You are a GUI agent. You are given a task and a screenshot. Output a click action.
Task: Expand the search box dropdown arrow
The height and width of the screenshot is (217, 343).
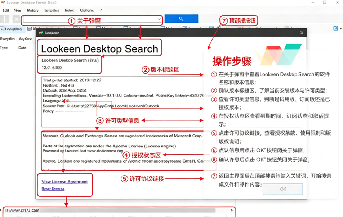159,19
